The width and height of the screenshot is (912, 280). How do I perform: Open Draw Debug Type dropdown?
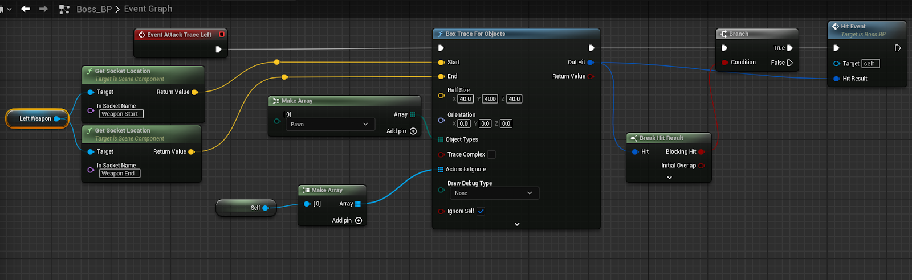(494, 193)
